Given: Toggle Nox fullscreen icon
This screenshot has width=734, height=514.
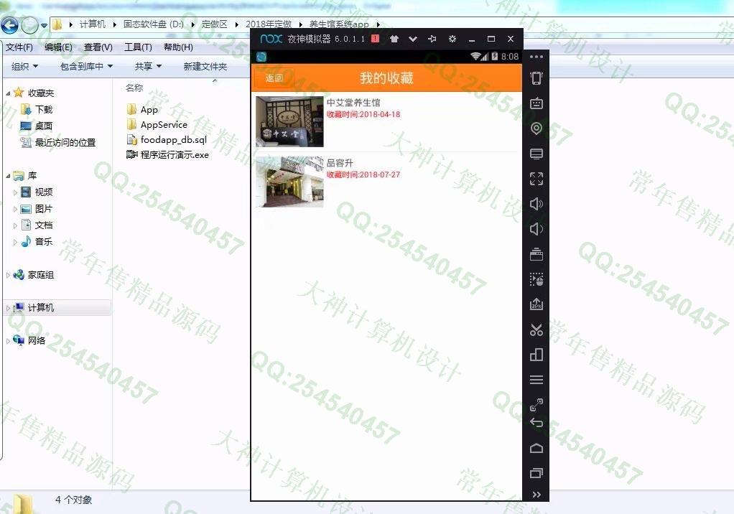Looking at the screenshot, I should click(x=536, y=179).
